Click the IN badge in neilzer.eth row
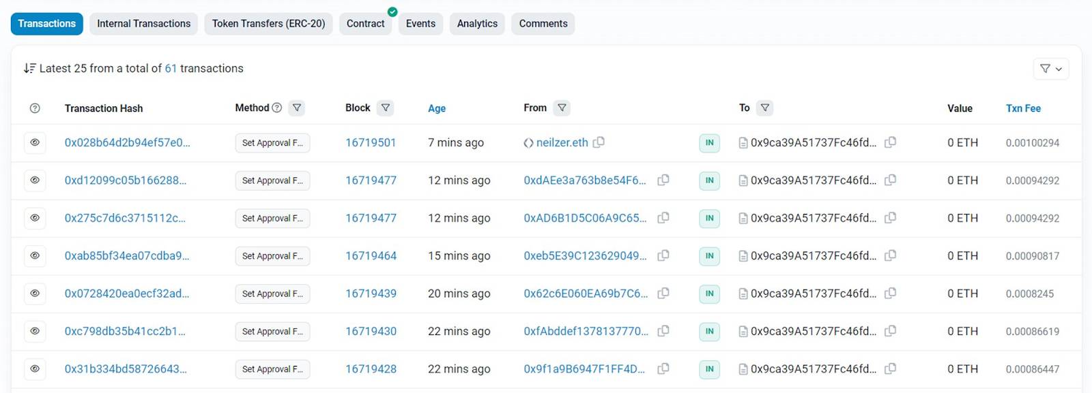 coord(709,143)
